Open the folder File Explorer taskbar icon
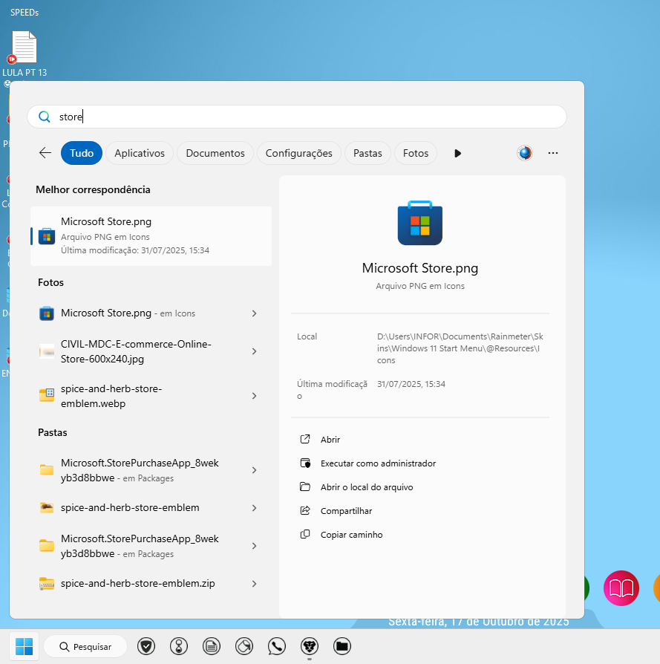Viewport: 660px width, 664px height. click(x=342, y=646)
